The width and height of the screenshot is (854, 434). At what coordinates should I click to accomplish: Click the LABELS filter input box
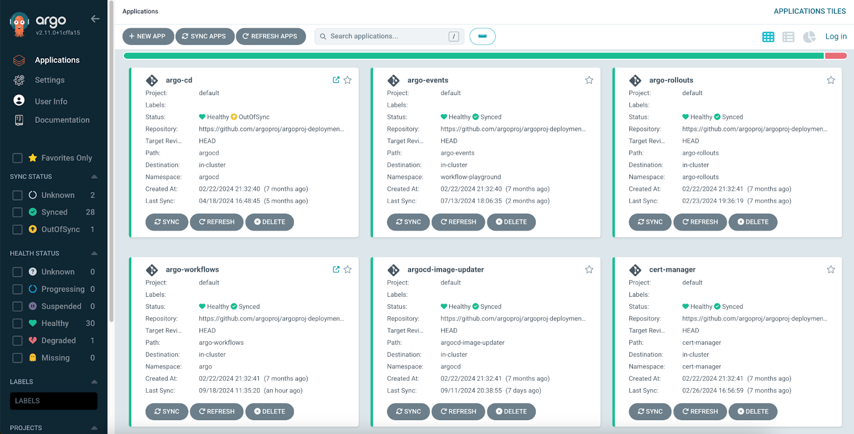pyautogui.click(x=53, y=401)
